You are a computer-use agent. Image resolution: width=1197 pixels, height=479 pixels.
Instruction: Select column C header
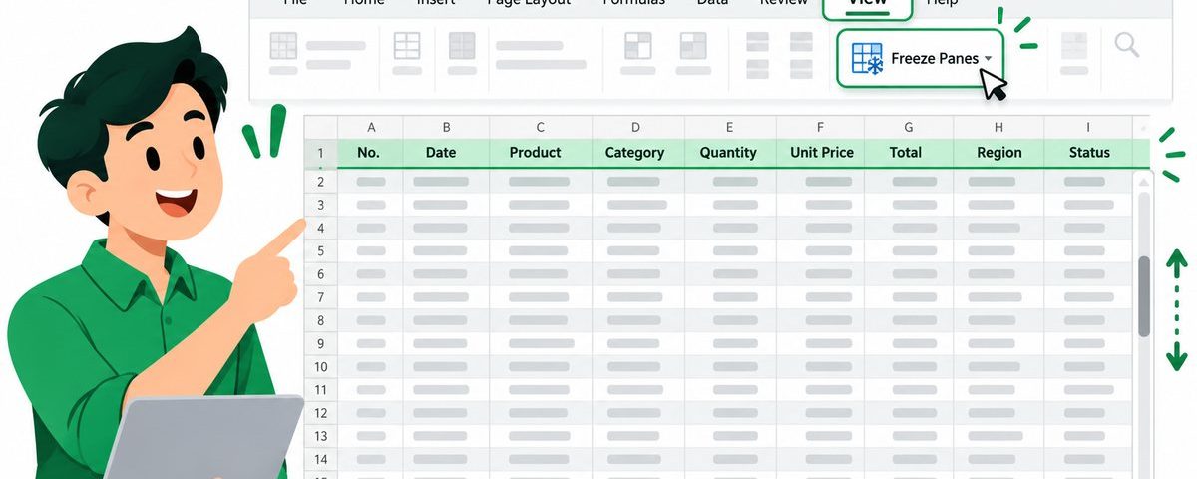click(540, 127)
